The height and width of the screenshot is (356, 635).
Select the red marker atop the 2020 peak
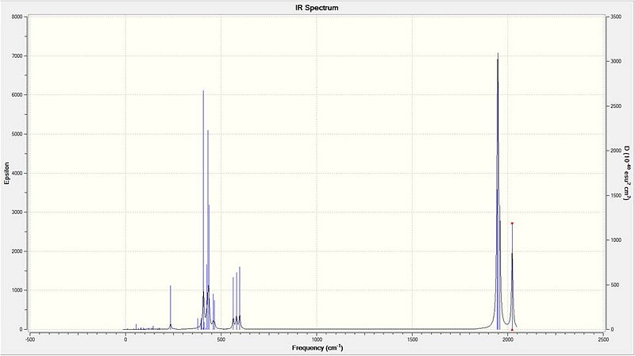(512, 224)
